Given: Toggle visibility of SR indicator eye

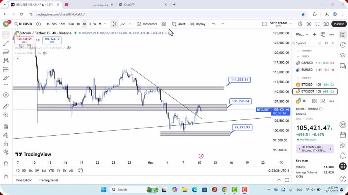Looking at the screenshot, I should (69, 48).
